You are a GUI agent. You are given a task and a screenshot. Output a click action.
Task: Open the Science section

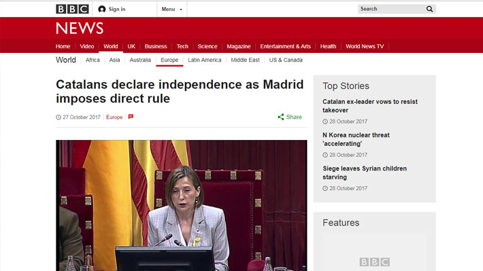pos(207,46)
